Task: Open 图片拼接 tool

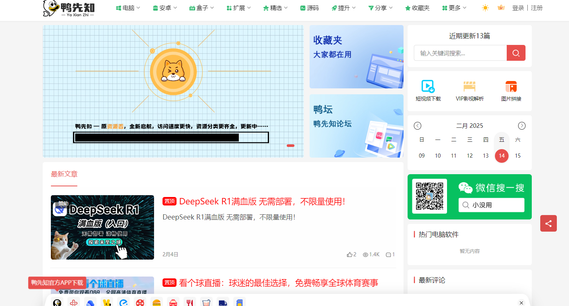Action: [511, 91]
